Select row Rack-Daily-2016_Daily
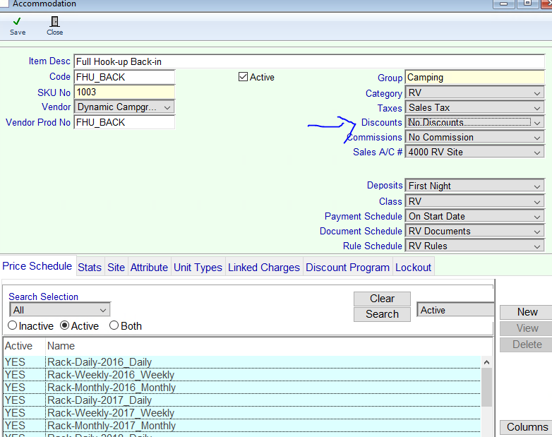This screenshot has height=437, width=552. coord(242,362)
